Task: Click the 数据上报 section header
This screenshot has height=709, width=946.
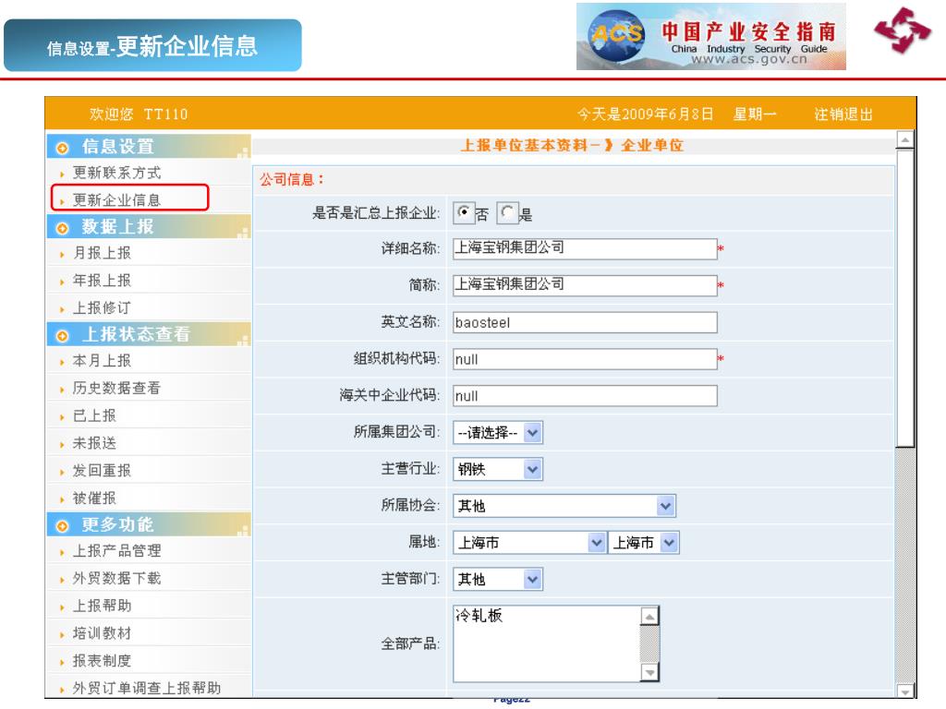Action: [x=149, y=227]
